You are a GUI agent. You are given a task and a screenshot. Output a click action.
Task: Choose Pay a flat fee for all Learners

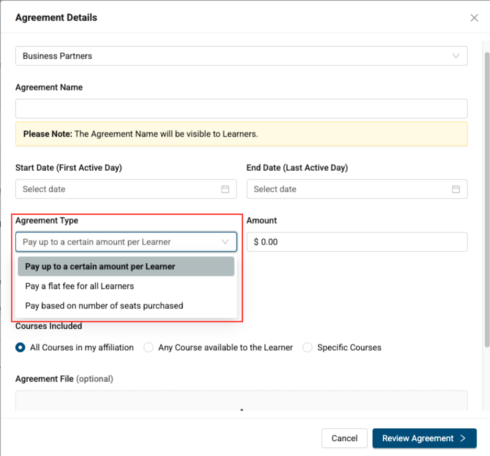point(126,286)
